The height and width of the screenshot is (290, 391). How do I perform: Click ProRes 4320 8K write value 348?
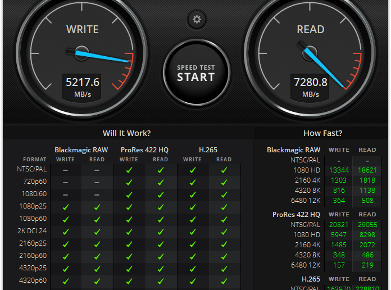click(x=339, y=255)
